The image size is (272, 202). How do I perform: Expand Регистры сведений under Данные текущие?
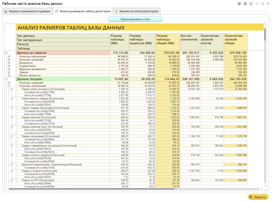pos(9,83)
